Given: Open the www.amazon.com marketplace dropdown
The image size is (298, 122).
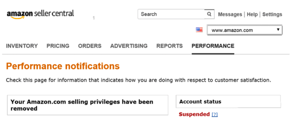Looking at the screenshot, I should click(x=245, y=30).
